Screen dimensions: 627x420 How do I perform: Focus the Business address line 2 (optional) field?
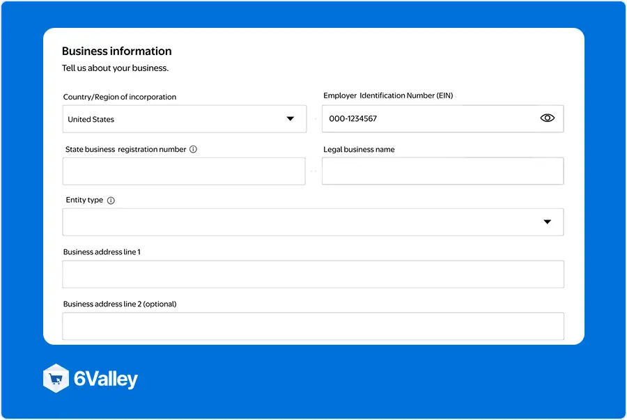tap(313, 326)
